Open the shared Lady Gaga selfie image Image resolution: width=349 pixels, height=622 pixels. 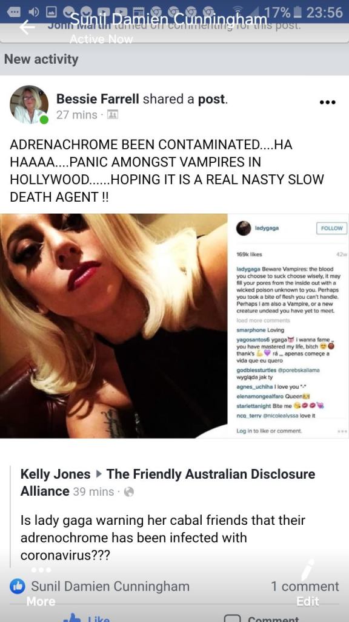[113, 326]
